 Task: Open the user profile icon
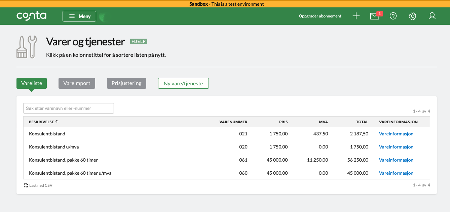(x=432, y=16)
